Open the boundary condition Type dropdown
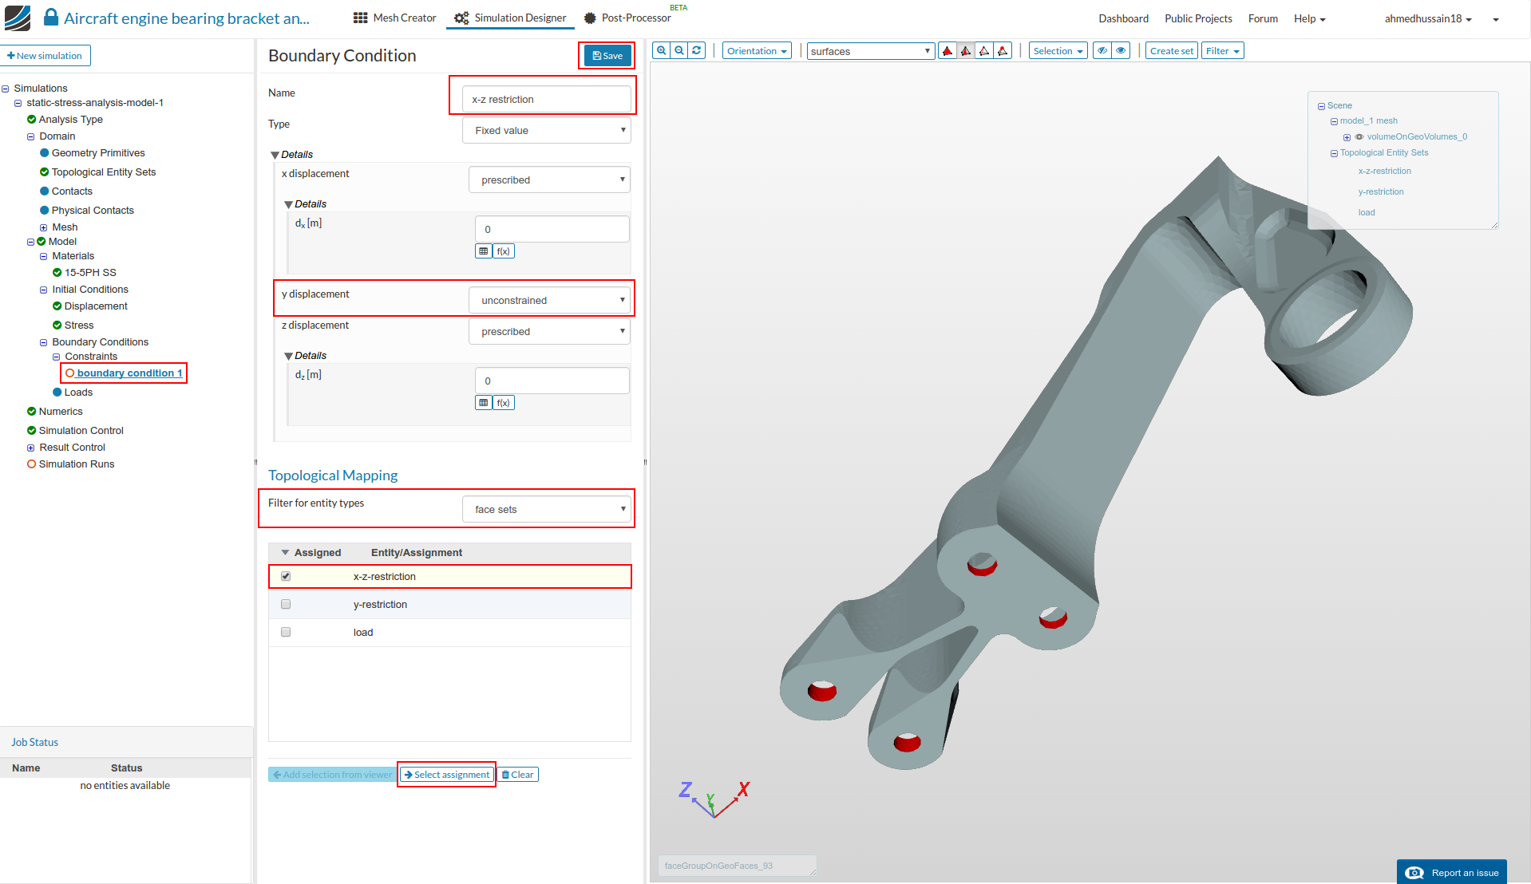Screen dimensions: 1531x884 tap(547, 131)
